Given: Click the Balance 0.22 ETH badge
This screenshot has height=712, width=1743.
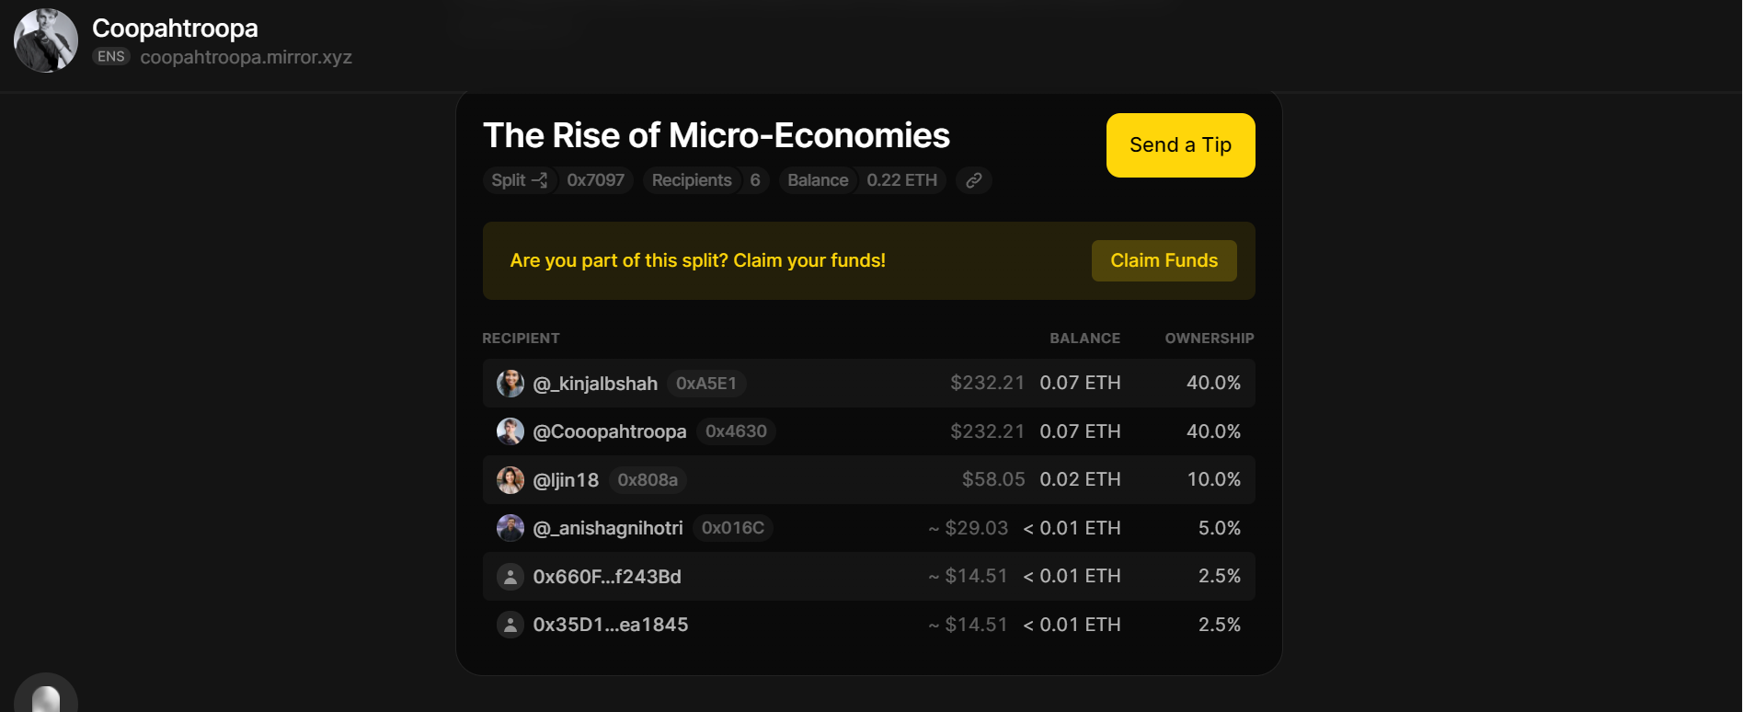Looking at the screenshot, I should [x=862, y=180].
